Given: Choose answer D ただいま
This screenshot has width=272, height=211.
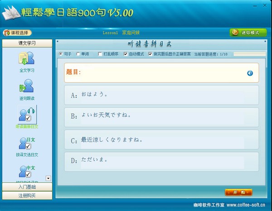Looking at the screenshot, I should (161, 162).
